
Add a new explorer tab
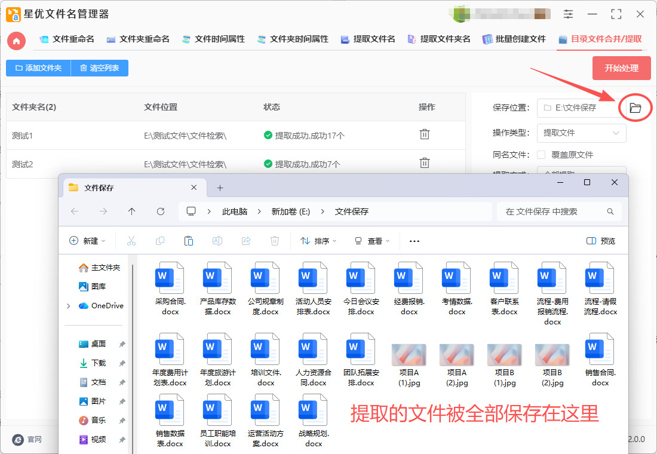pos(220,188)
